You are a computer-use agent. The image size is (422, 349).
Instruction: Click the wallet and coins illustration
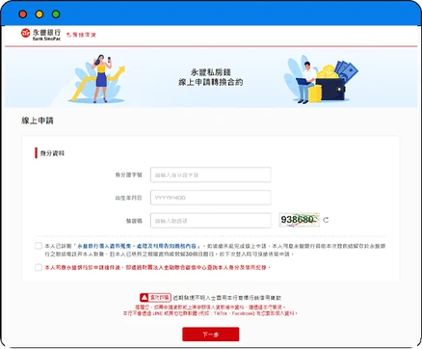[321, 80]
